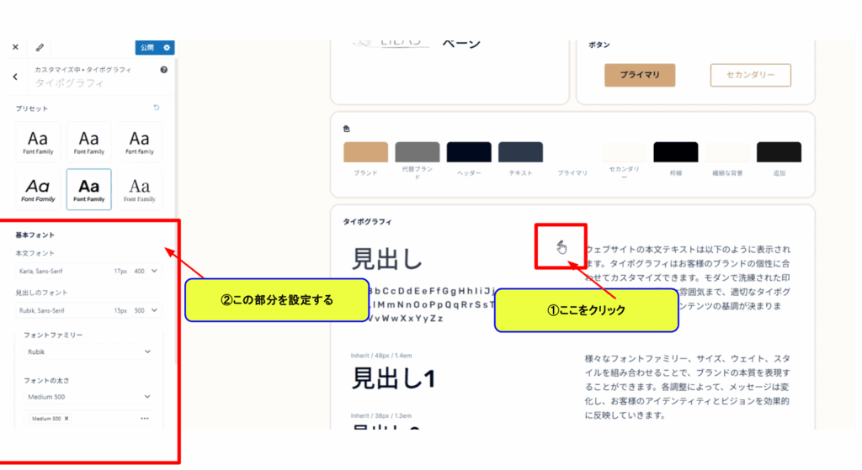Select the 追加 color swatch

click(779, 152)
